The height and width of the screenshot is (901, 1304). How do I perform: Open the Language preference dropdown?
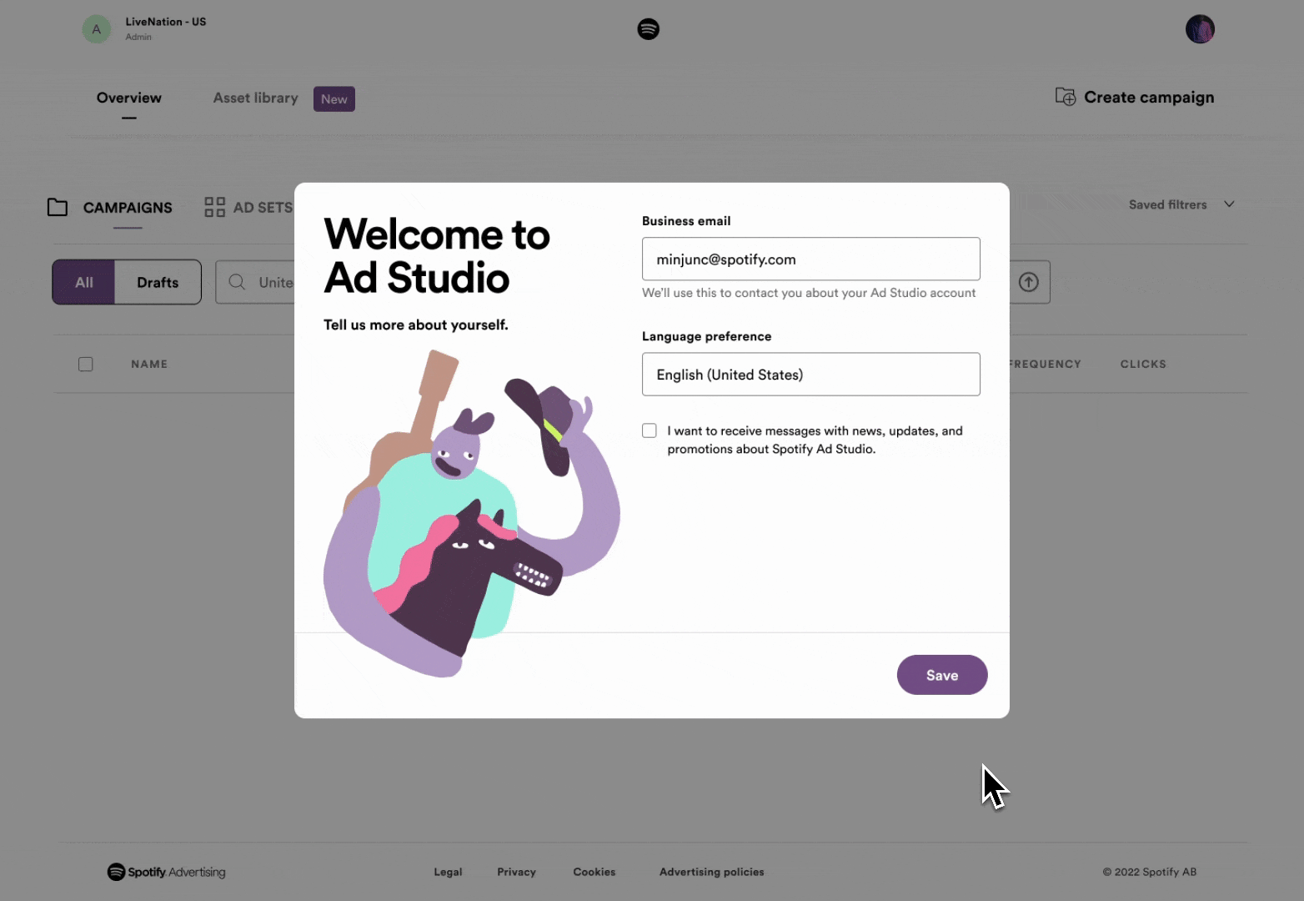pyautogui.click(x=810, y=374)
